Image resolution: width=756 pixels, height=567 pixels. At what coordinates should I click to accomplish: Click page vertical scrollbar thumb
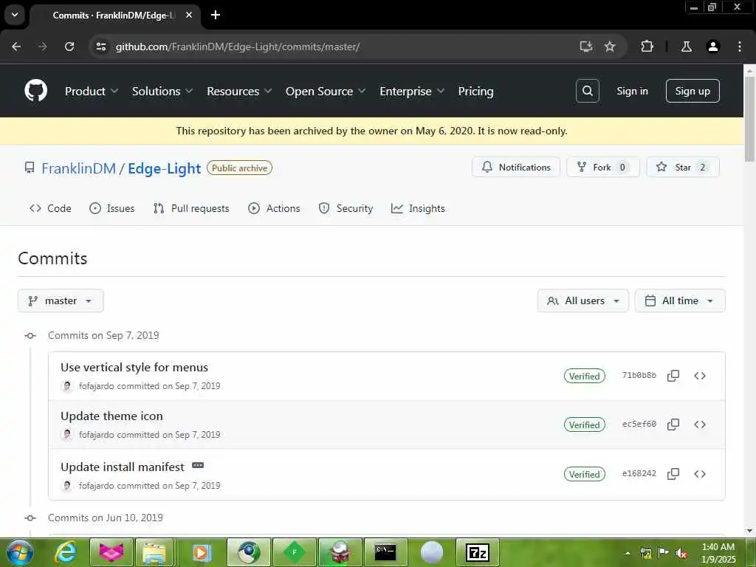tap(750, 118)
